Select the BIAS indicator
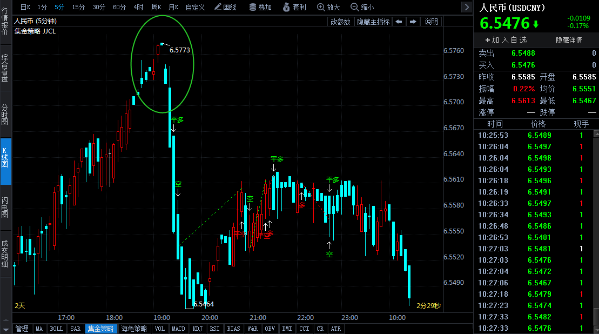Screen dimensions: 599x334 pyautogui.click(x=233, y=329)
